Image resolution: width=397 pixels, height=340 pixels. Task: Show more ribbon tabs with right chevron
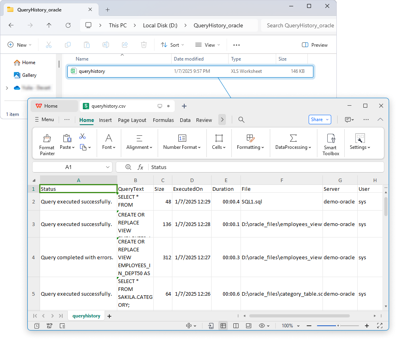pyautogui.click(x=222, y=120)
